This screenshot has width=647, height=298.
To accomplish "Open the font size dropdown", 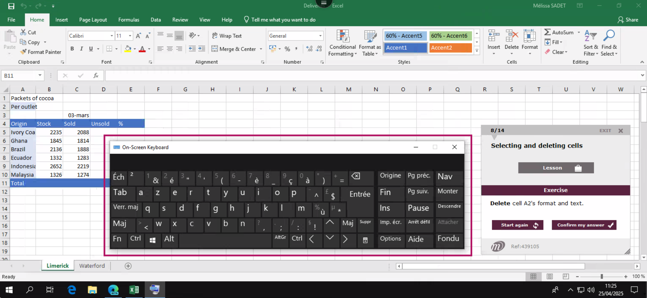I will pyautogui.click(x=130, y=36).
